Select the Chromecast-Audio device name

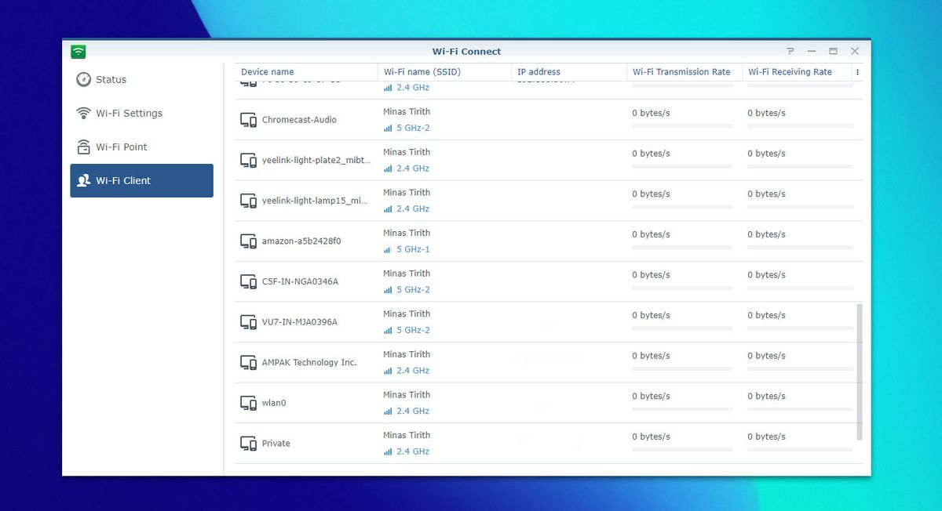pos(299,120)
